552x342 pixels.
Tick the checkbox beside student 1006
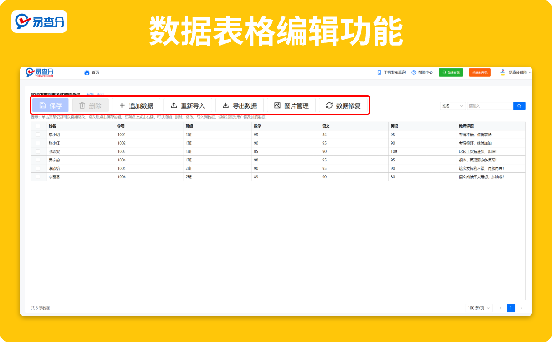tap(38, 176)
